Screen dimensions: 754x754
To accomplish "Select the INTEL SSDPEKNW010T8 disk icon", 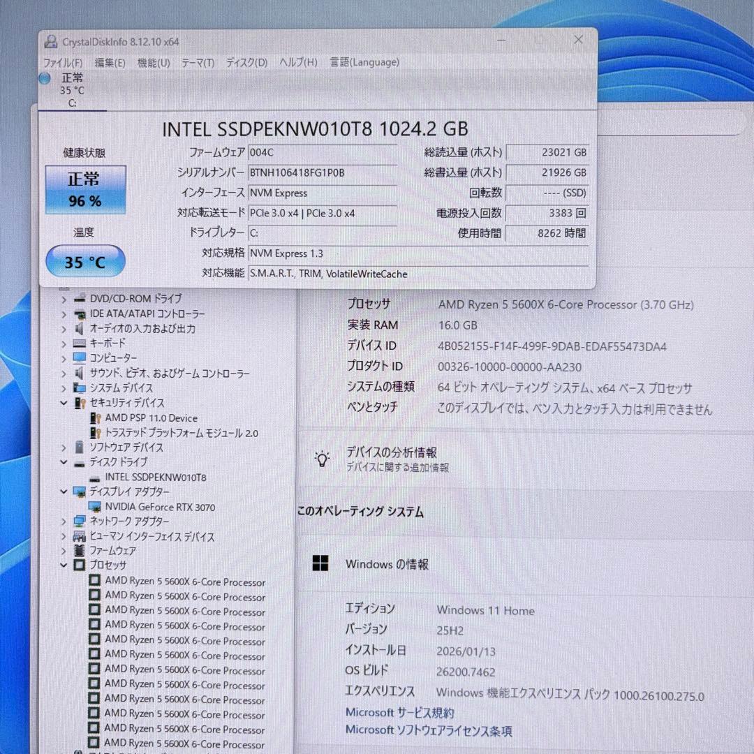I will click(96, 477).
